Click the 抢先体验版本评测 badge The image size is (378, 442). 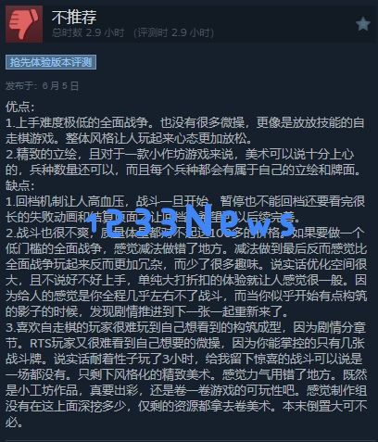pos(51,62)
